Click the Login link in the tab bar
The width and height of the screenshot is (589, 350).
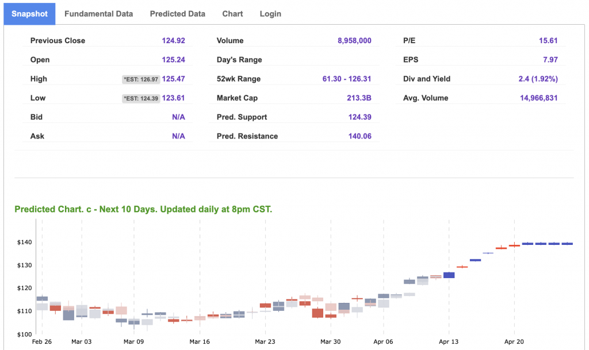point(270,14)
